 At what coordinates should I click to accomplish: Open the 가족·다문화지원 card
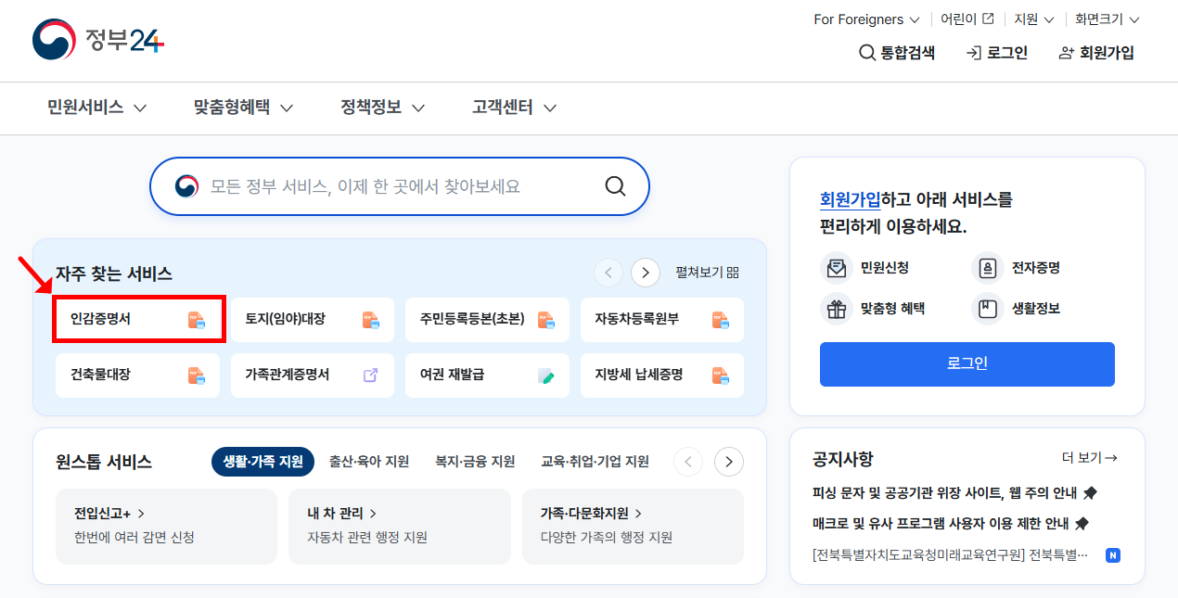click(633, 526)
